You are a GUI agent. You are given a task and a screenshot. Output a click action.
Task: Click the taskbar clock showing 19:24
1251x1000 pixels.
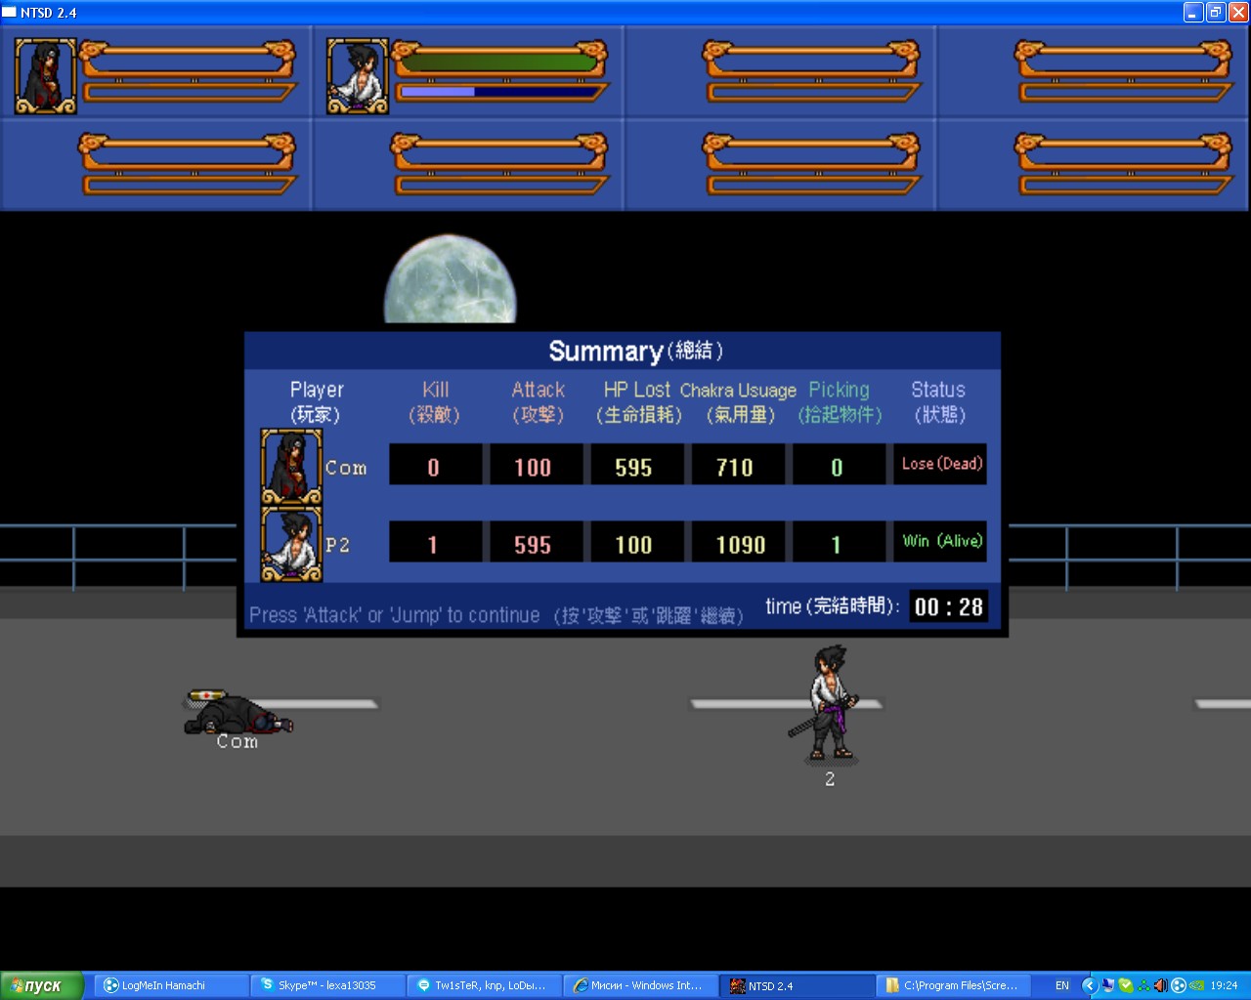tap(1224, 985)
